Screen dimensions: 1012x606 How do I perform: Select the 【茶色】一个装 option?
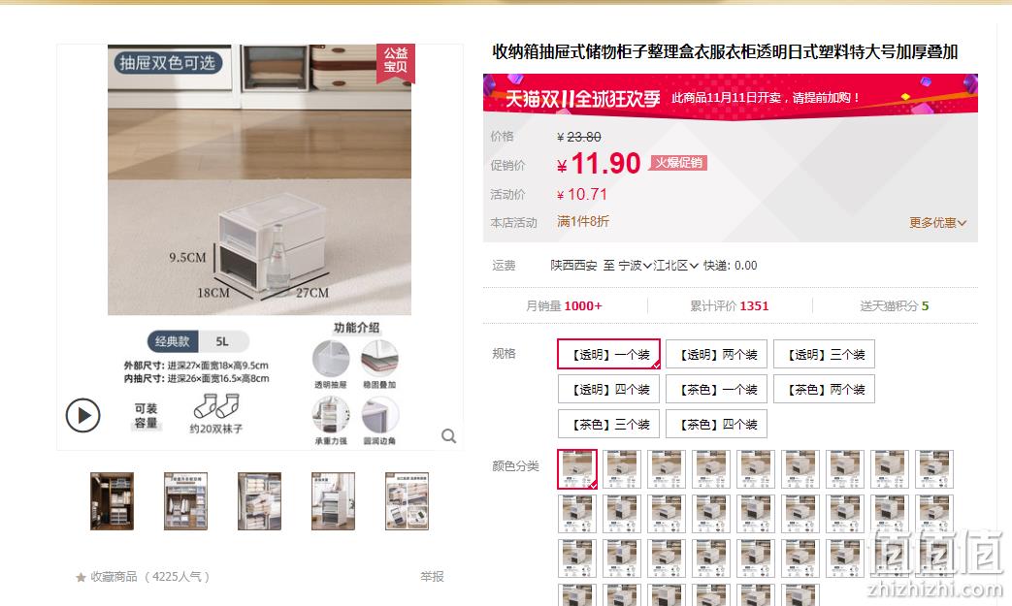tap(716, 389)
